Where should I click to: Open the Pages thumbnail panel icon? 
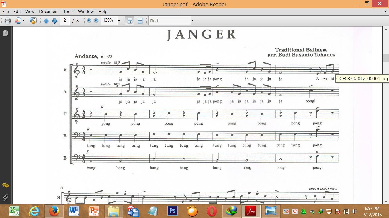[5, 33]
